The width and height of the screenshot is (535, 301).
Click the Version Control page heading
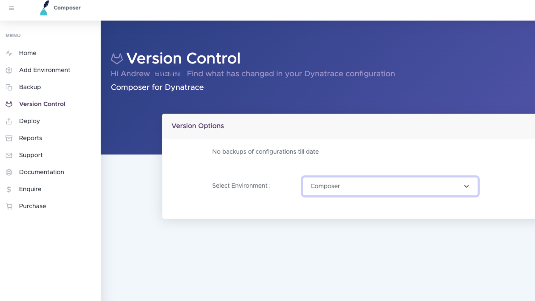183,58
